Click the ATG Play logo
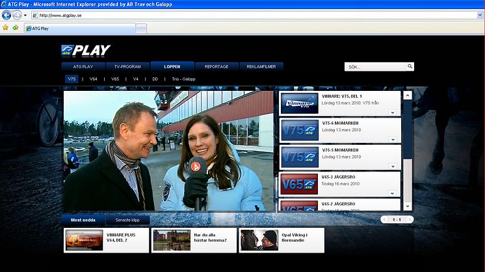485x272 pixels. (x=86, y=51)
